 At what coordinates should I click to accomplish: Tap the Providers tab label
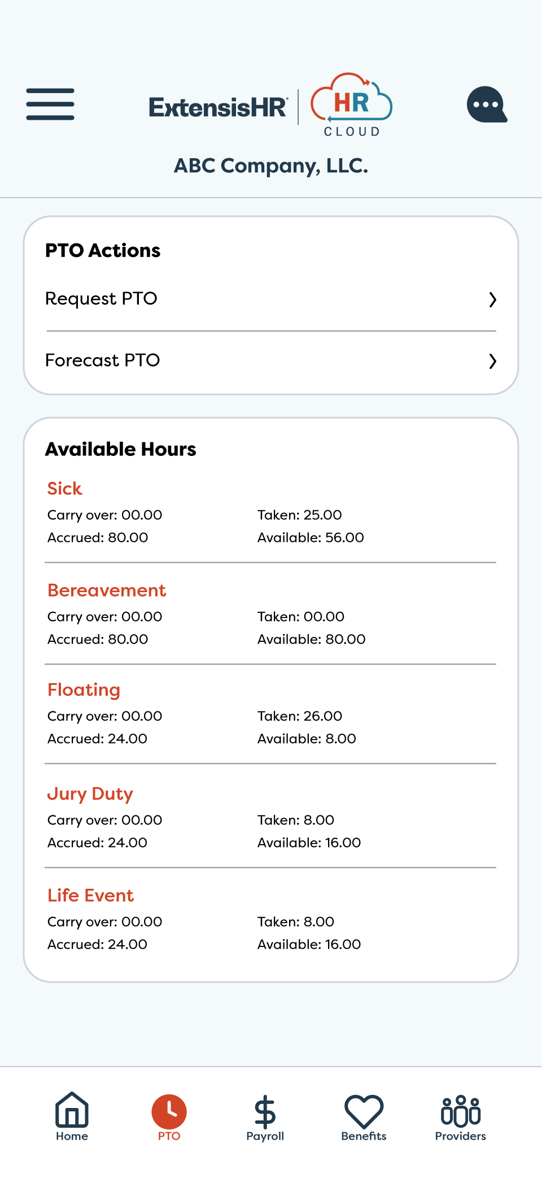coord(460,1136)
